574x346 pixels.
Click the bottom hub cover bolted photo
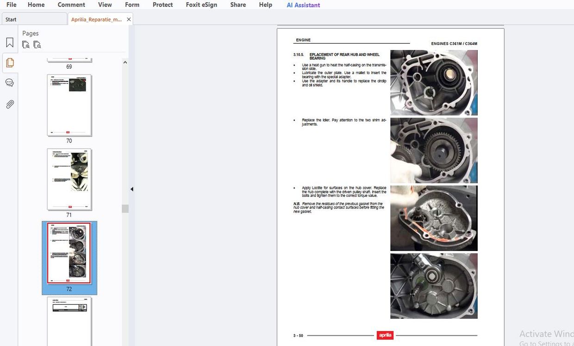(434, 286)
